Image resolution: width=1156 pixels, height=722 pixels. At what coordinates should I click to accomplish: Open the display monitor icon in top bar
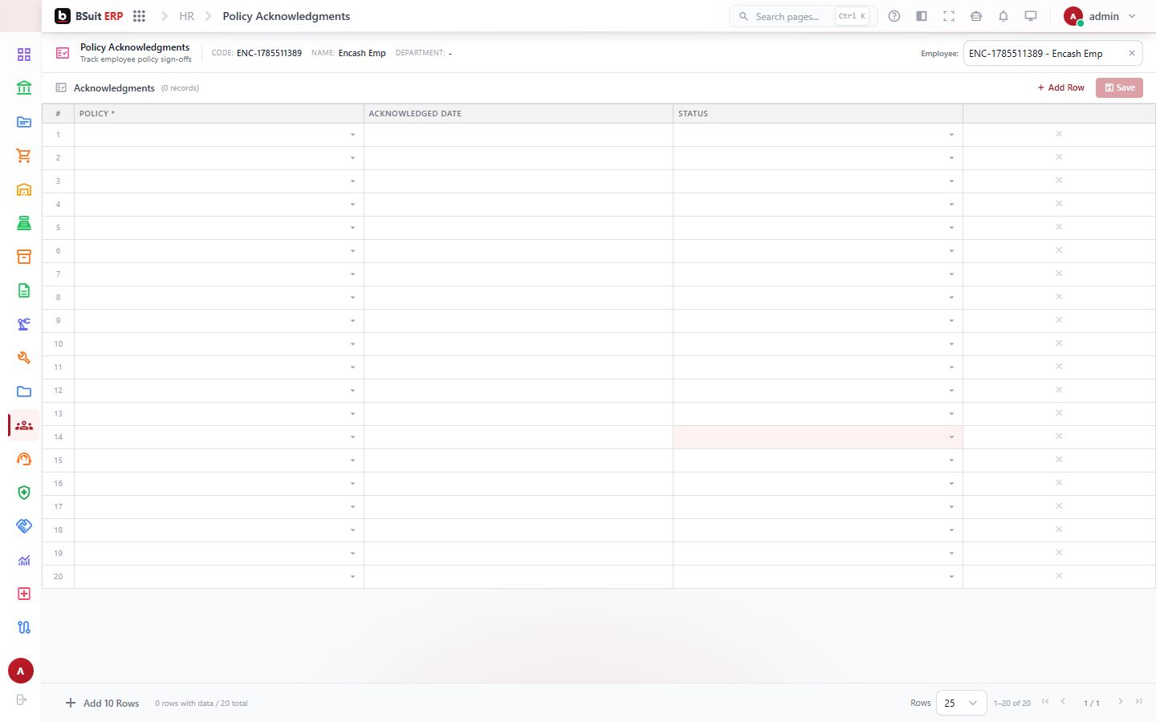click(1031, 16)
